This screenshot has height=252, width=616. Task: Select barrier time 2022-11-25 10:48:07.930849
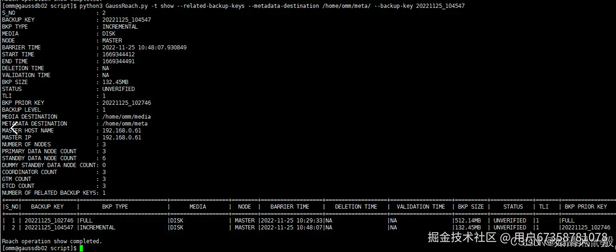click(x=145, y=48)
